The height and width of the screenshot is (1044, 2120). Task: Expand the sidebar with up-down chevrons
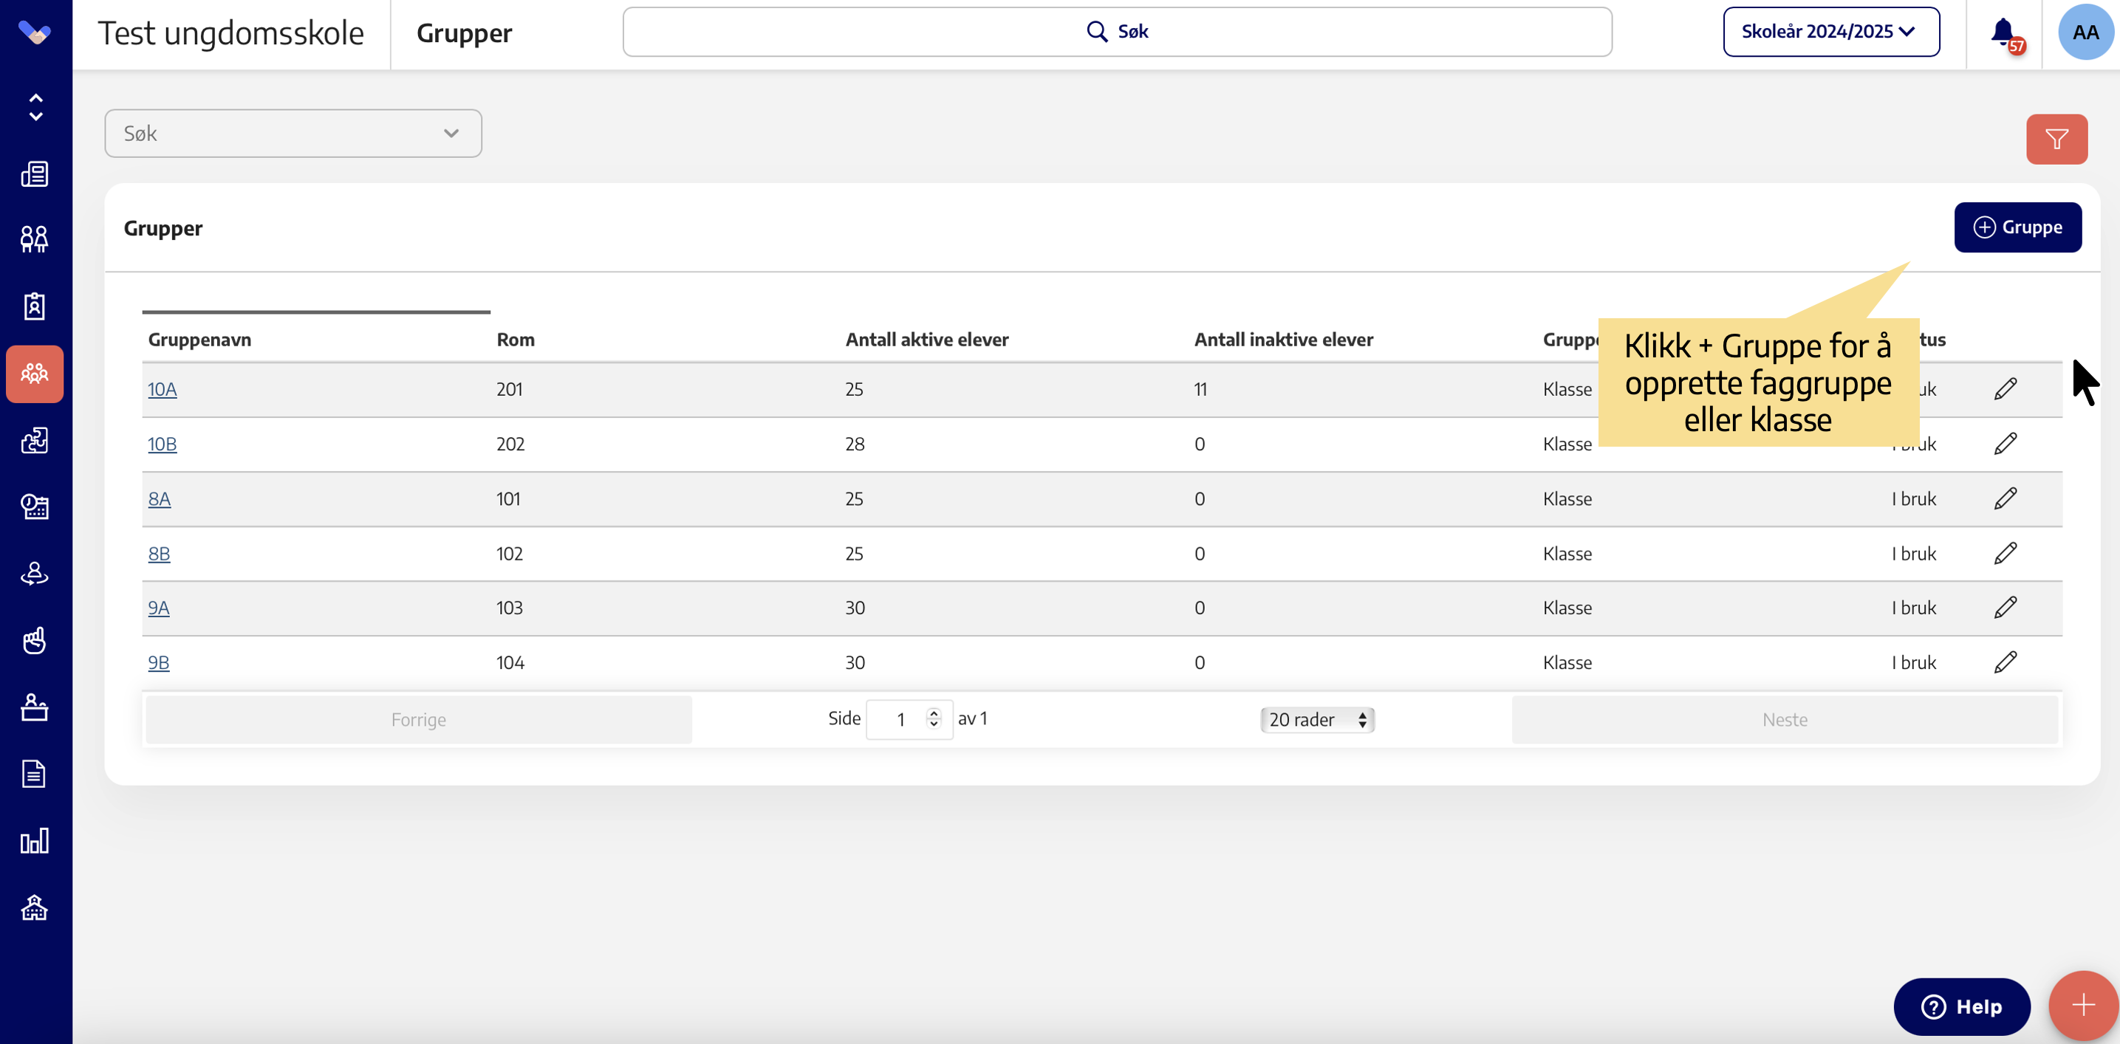[35, 107]
